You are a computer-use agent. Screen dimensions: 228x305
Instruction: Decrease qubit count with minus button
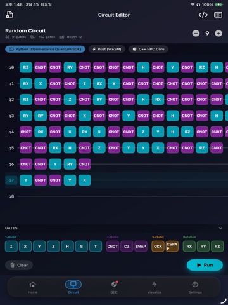click(196, 33)
